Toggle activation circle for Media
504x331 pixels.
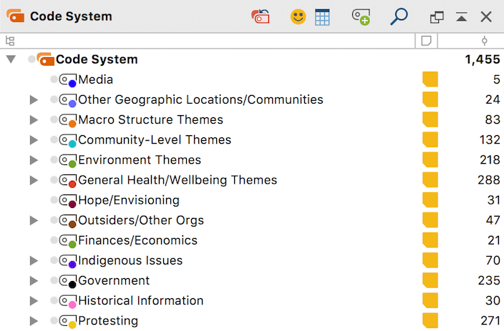pyautogui.click(x=54, y=79)
